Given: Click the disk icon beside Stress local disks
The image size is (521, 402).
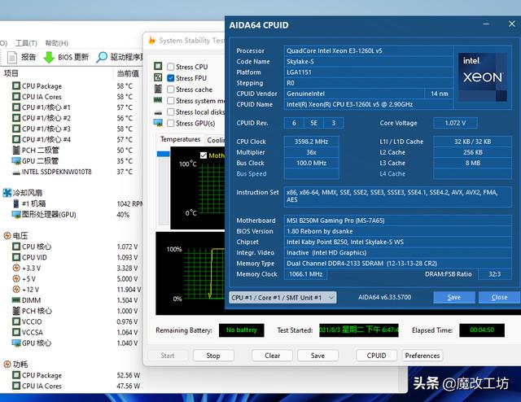Looking at the screenshot, I should pyautogui.click(x=158, y=112).
